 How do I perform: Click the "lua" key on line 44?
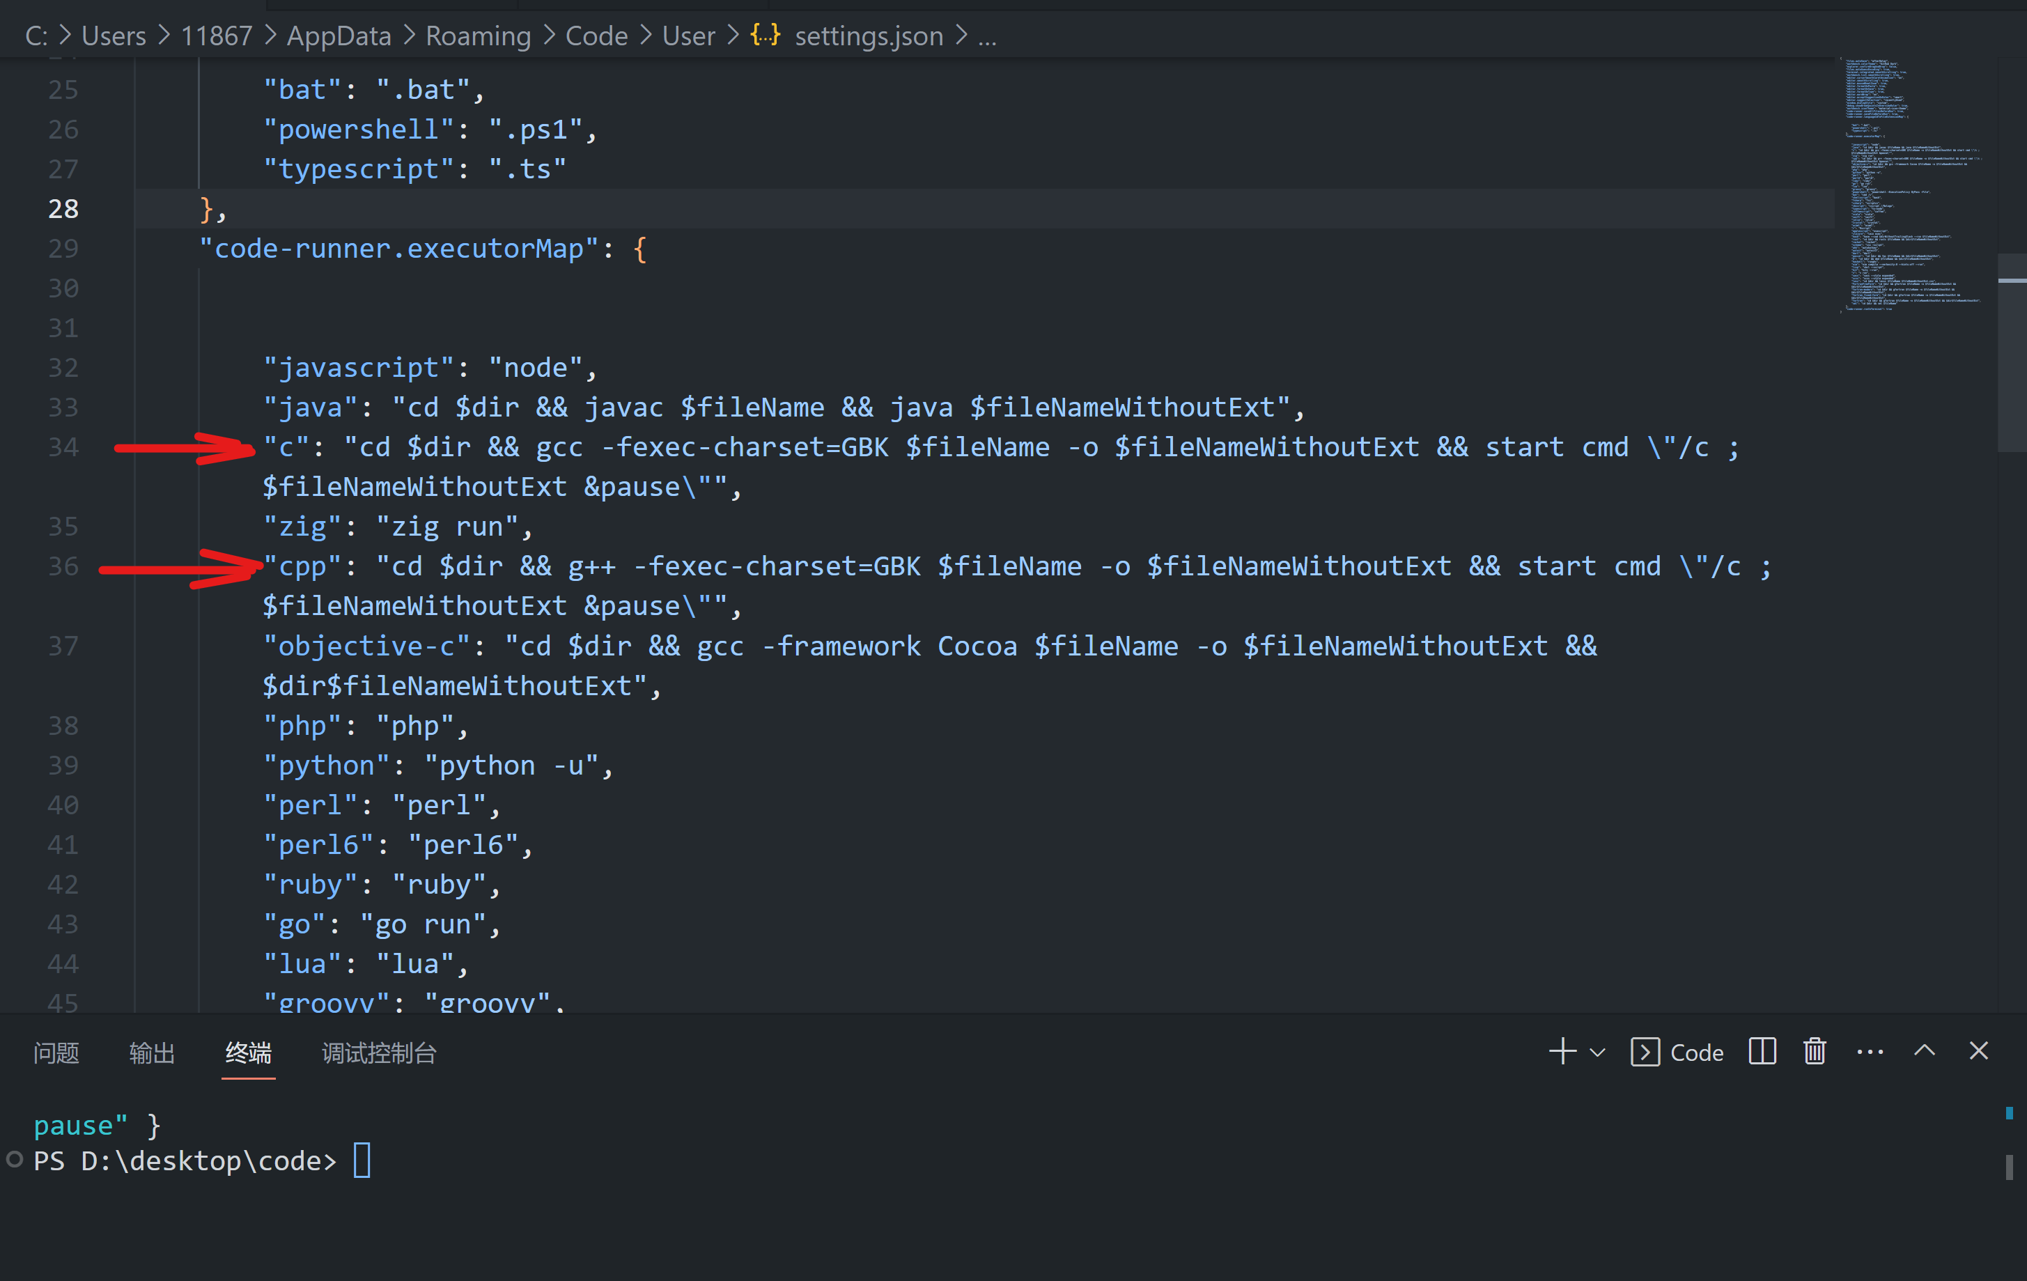[x=302, y=965]
